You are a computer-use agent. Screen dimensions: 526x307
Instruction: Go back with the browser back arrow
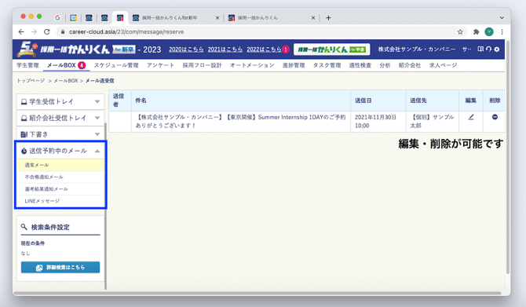coord(21,32)
